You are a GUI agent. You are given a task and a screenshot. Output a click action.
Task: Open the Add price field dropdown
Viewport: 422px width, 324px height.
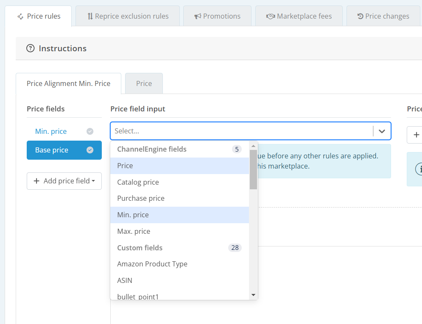tap(64, 181)
